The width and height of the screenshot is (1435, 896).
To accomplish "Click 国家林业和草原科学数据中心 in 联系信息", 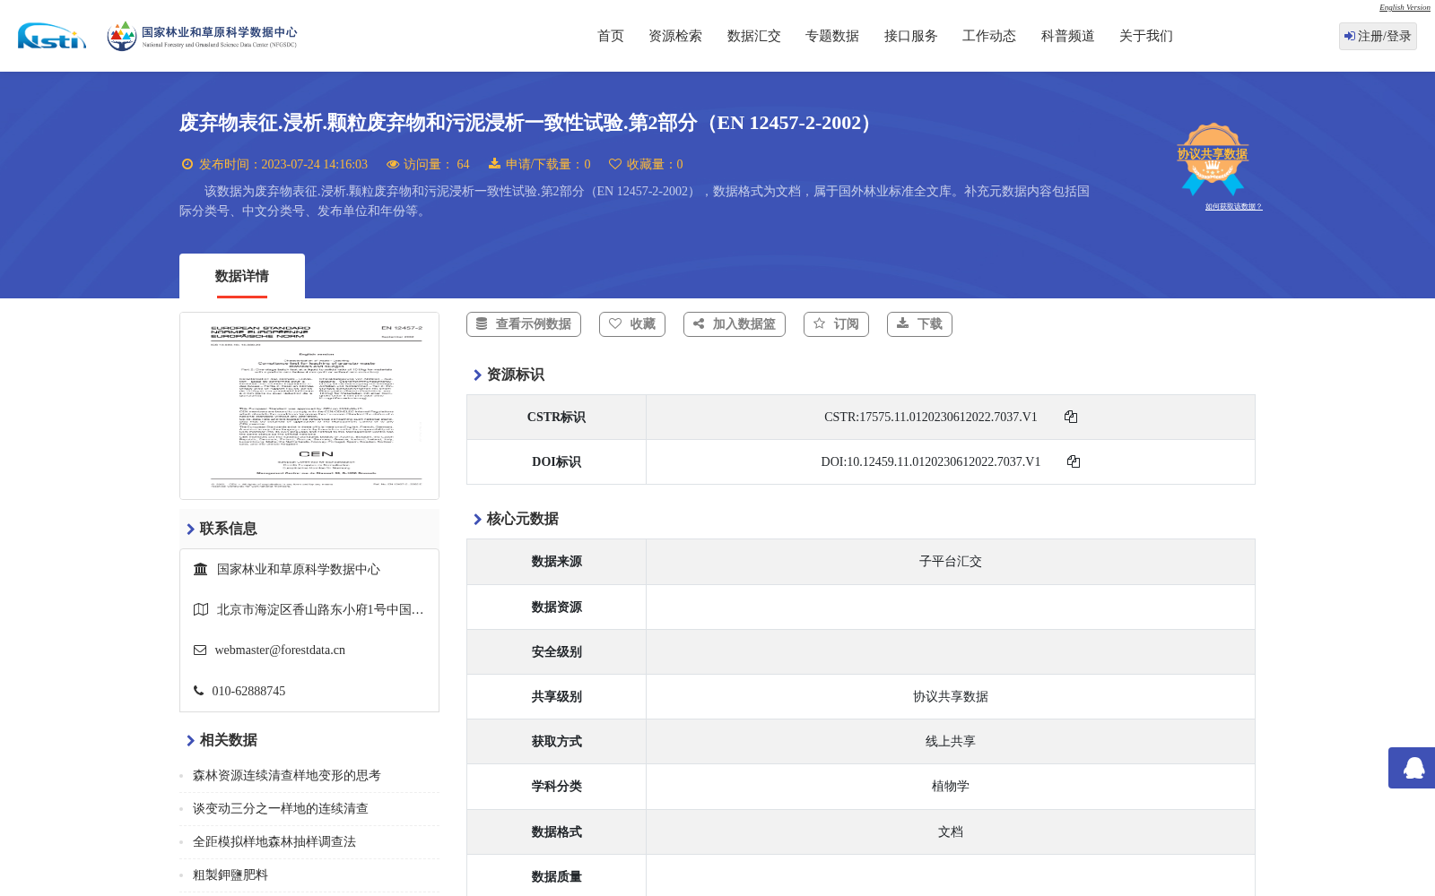I will (299, 569).
